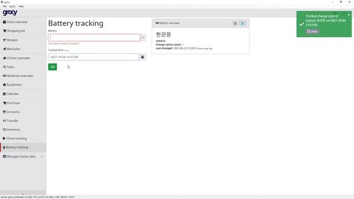Open Shopping list page
The width and height of the screenshot is (354, 199).
14,31
